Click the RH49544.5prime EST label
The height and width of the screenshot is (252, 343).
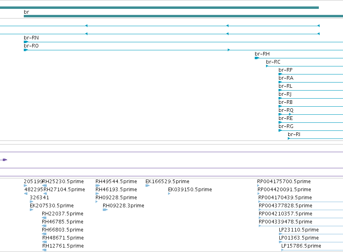(x=116, y=182)
